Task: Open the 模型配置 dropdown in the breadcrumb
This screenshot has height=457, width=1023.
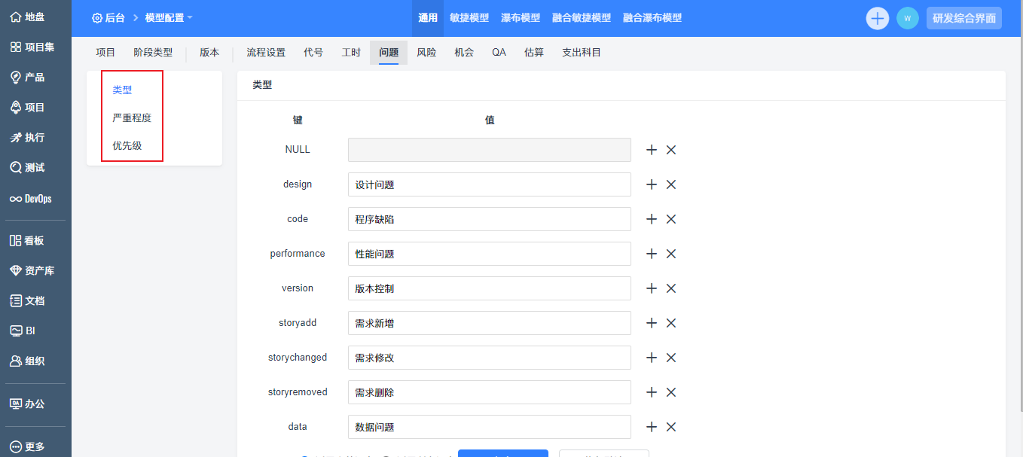Action: coord(168,17)
